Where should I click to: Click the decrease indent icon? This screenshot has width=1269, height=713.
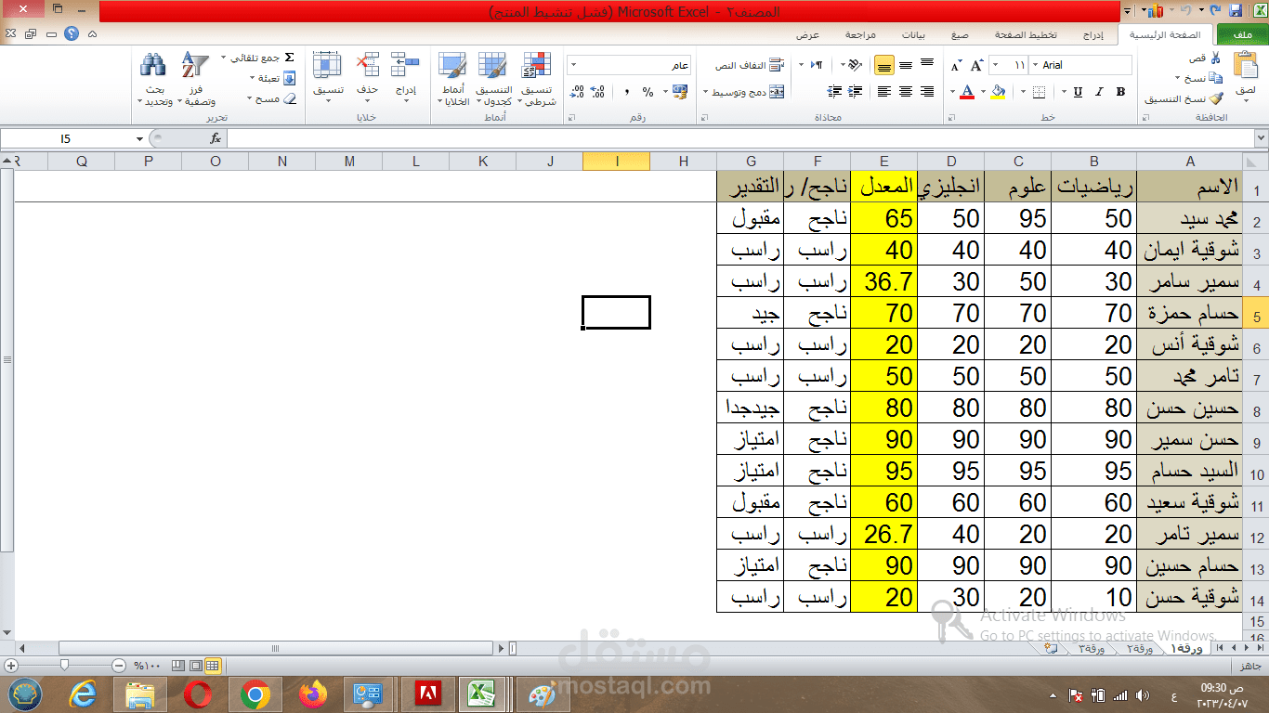[x=855, y=92]
